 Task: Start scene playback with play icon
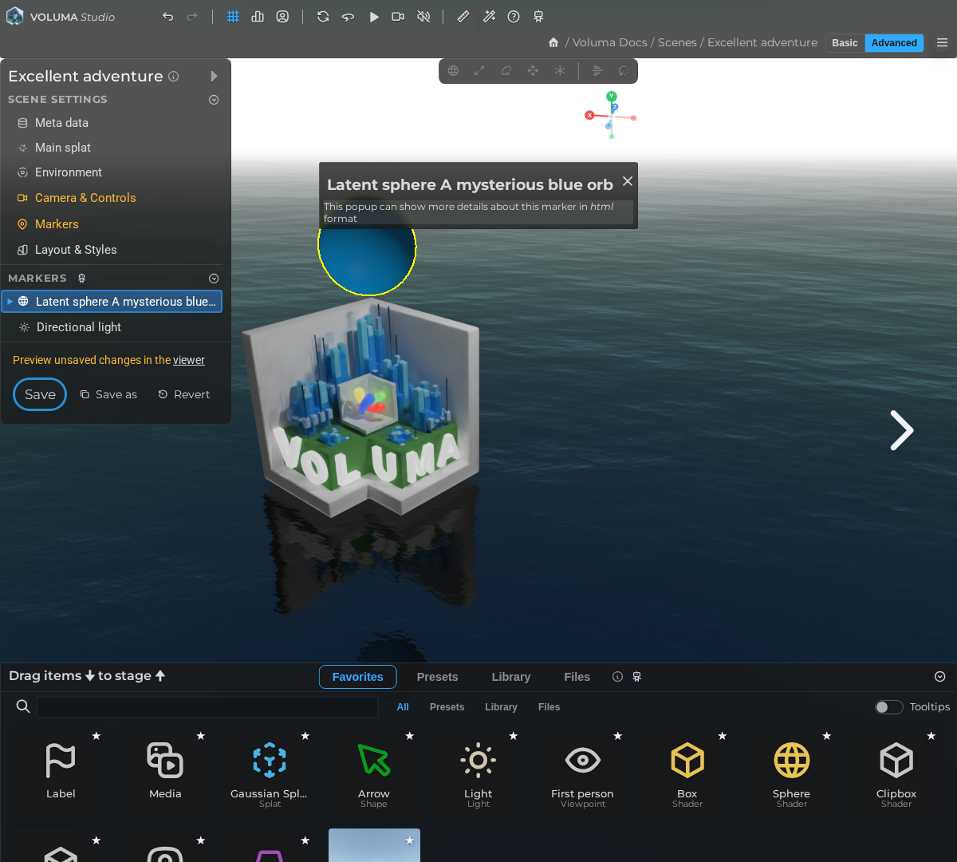tap(373, 17)
